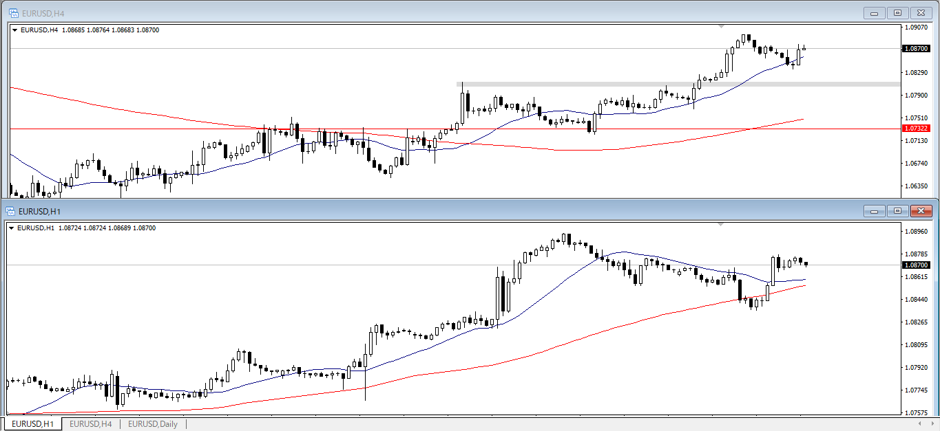Screen dimensions: 940x431
Task: Close the EURUSD,H1 chart window
Action: [920, 211]
